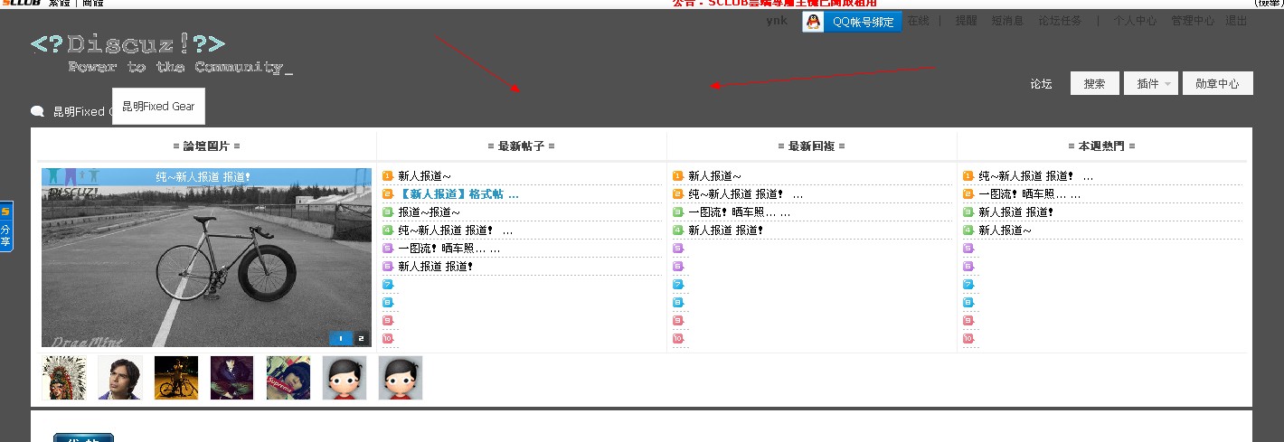
Task: Go to 管理中心
Action: (x=1193, y=21)
